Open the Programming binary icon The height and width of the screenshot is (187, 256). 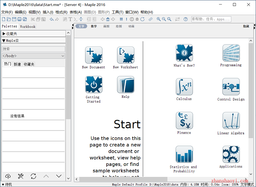pos(231,53)
